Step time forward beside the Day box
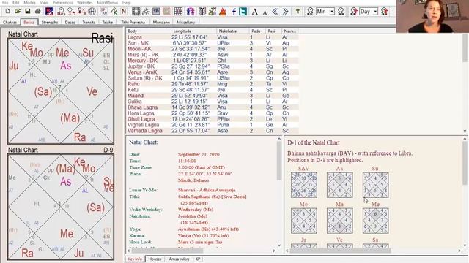This screenshot has height=263, width=469. coord(384,12)
